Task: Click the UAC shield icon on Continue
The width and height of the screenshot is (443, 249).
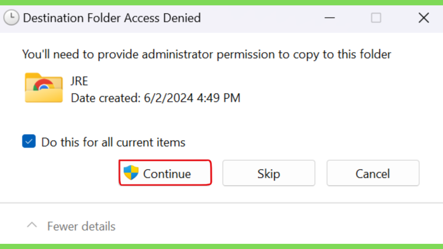Action: [131, 172]
